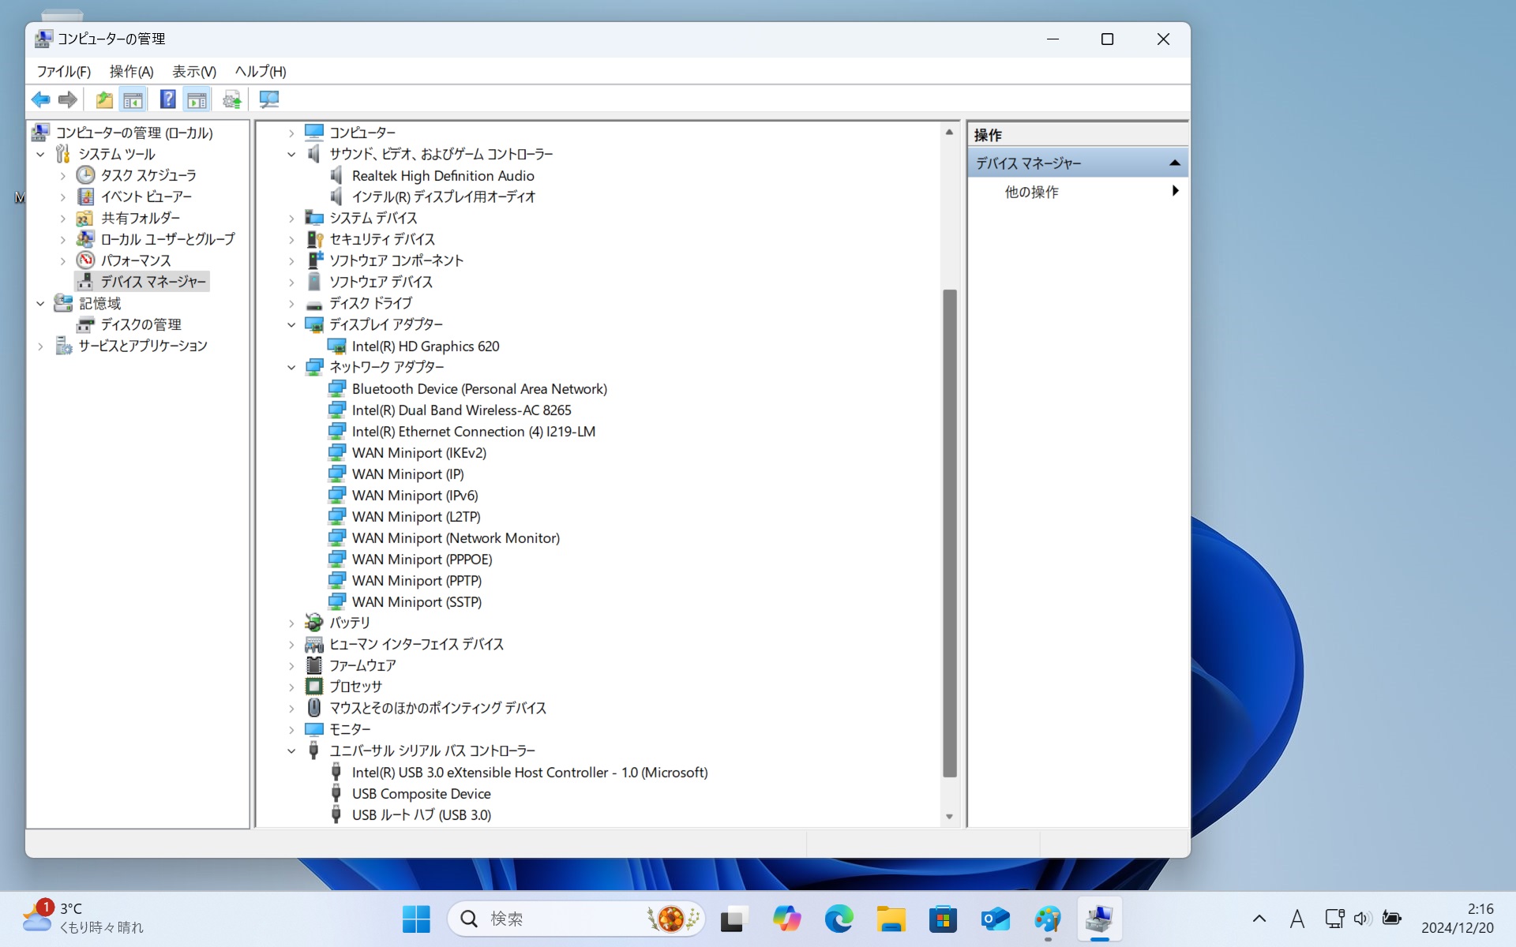Toggle the Show/Hide Action Pane icon
This screenshot has width=1516, height=947.
pos(197,99)
